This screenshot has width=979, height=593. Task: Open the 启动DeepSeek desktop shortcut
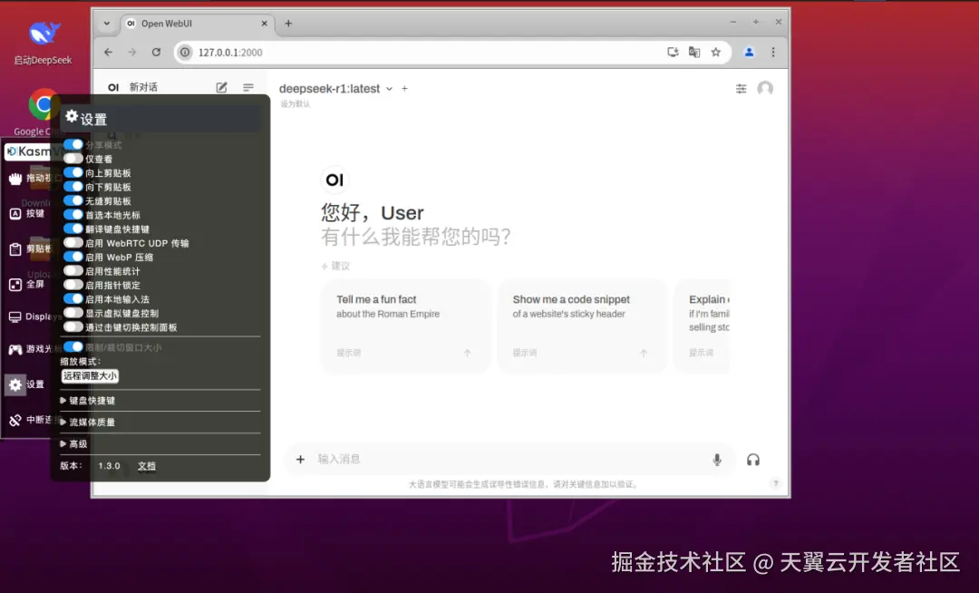44,43
